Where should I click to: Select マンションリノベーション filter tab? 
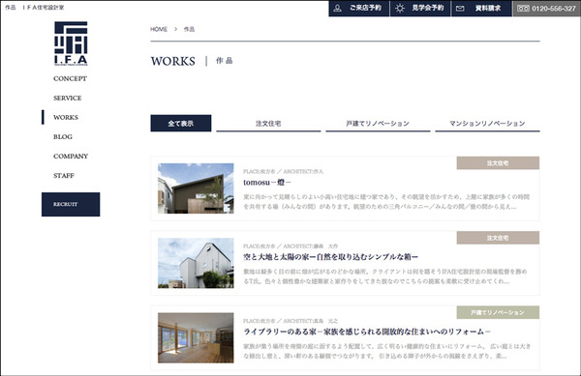click(487, 124)
